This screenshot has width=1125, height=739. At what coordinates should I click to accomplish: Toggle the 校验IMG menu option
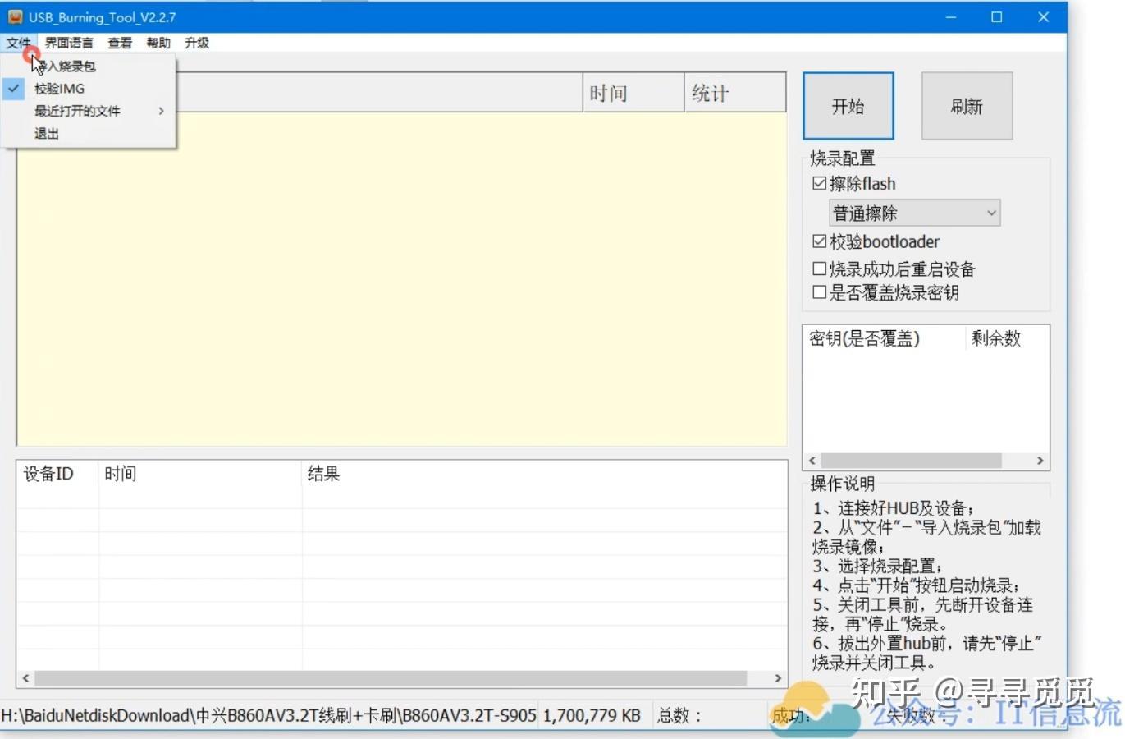[x=89, y=88]
